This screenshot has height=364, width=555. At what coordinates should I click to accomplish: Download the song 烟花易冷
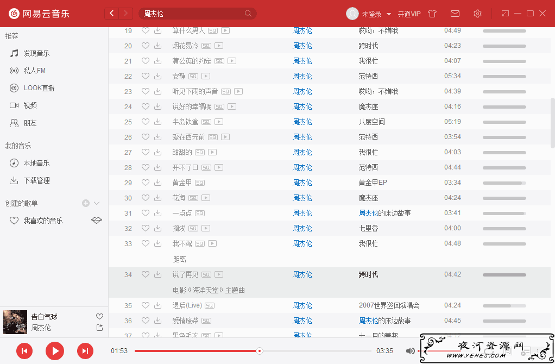click(x=158, y=46)
